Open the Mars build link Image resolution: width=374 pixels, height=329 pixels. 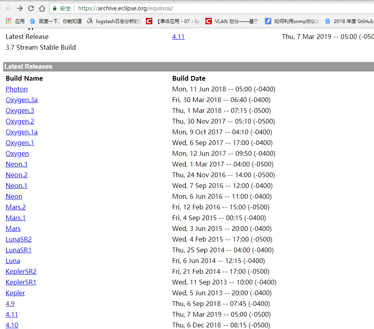[13, 228]
